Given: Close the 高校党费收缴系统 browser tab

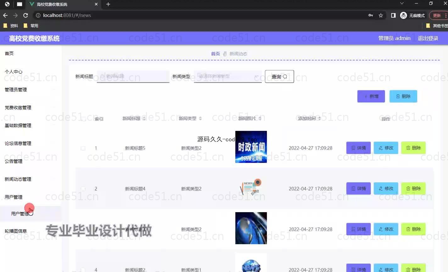Looking at the screenshot, I should (96, 4).
